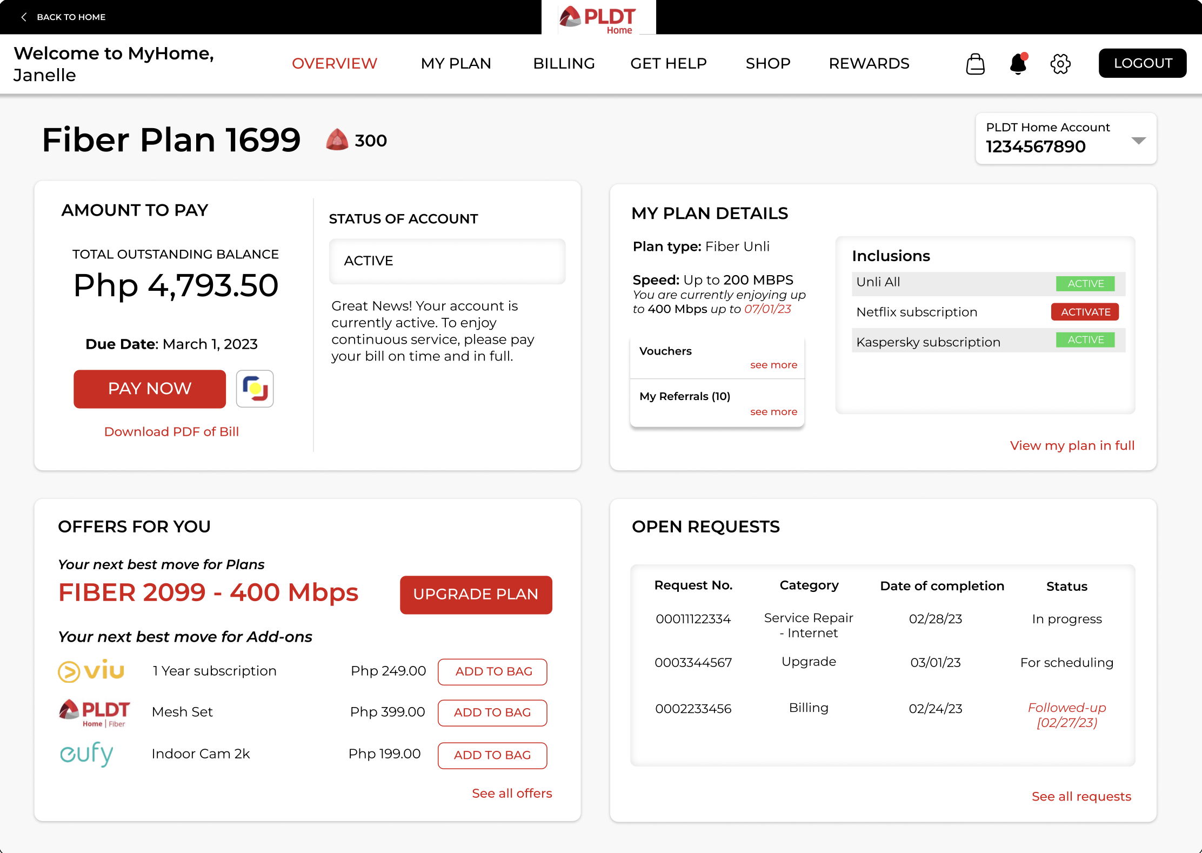Switch to the BILLING tab
The image size is (1202, 853).
564,64
